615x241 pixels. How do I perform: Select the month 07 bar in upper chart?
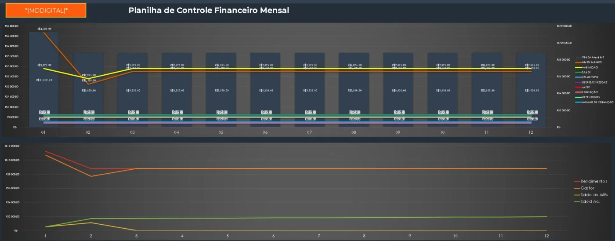click(x=310, y=90)
